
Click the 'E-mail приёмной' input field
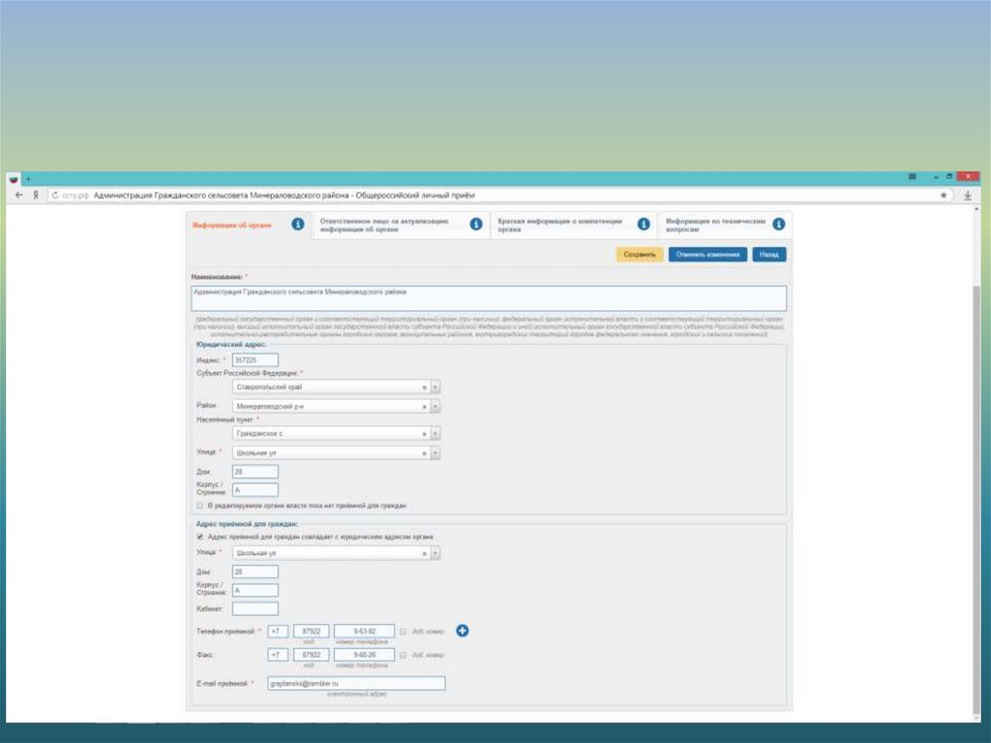(355, 684)
